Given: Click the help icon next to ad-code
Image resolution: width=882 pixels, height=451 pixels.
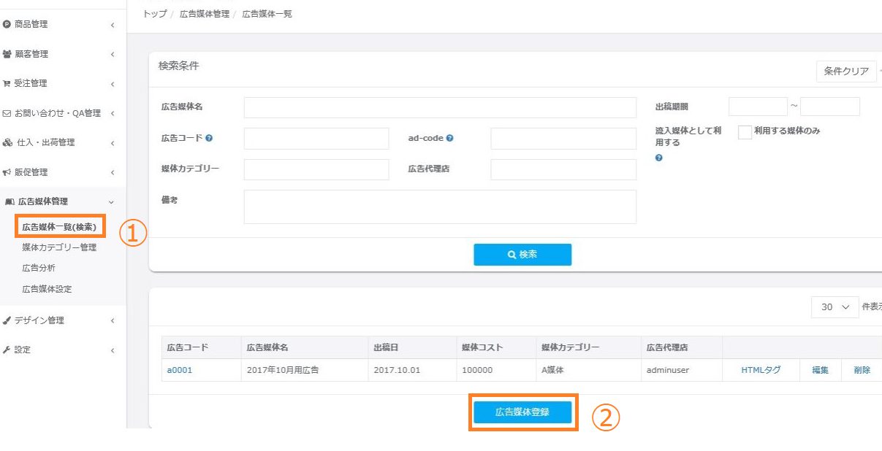Looking at the screenshot, I should 449,138.
